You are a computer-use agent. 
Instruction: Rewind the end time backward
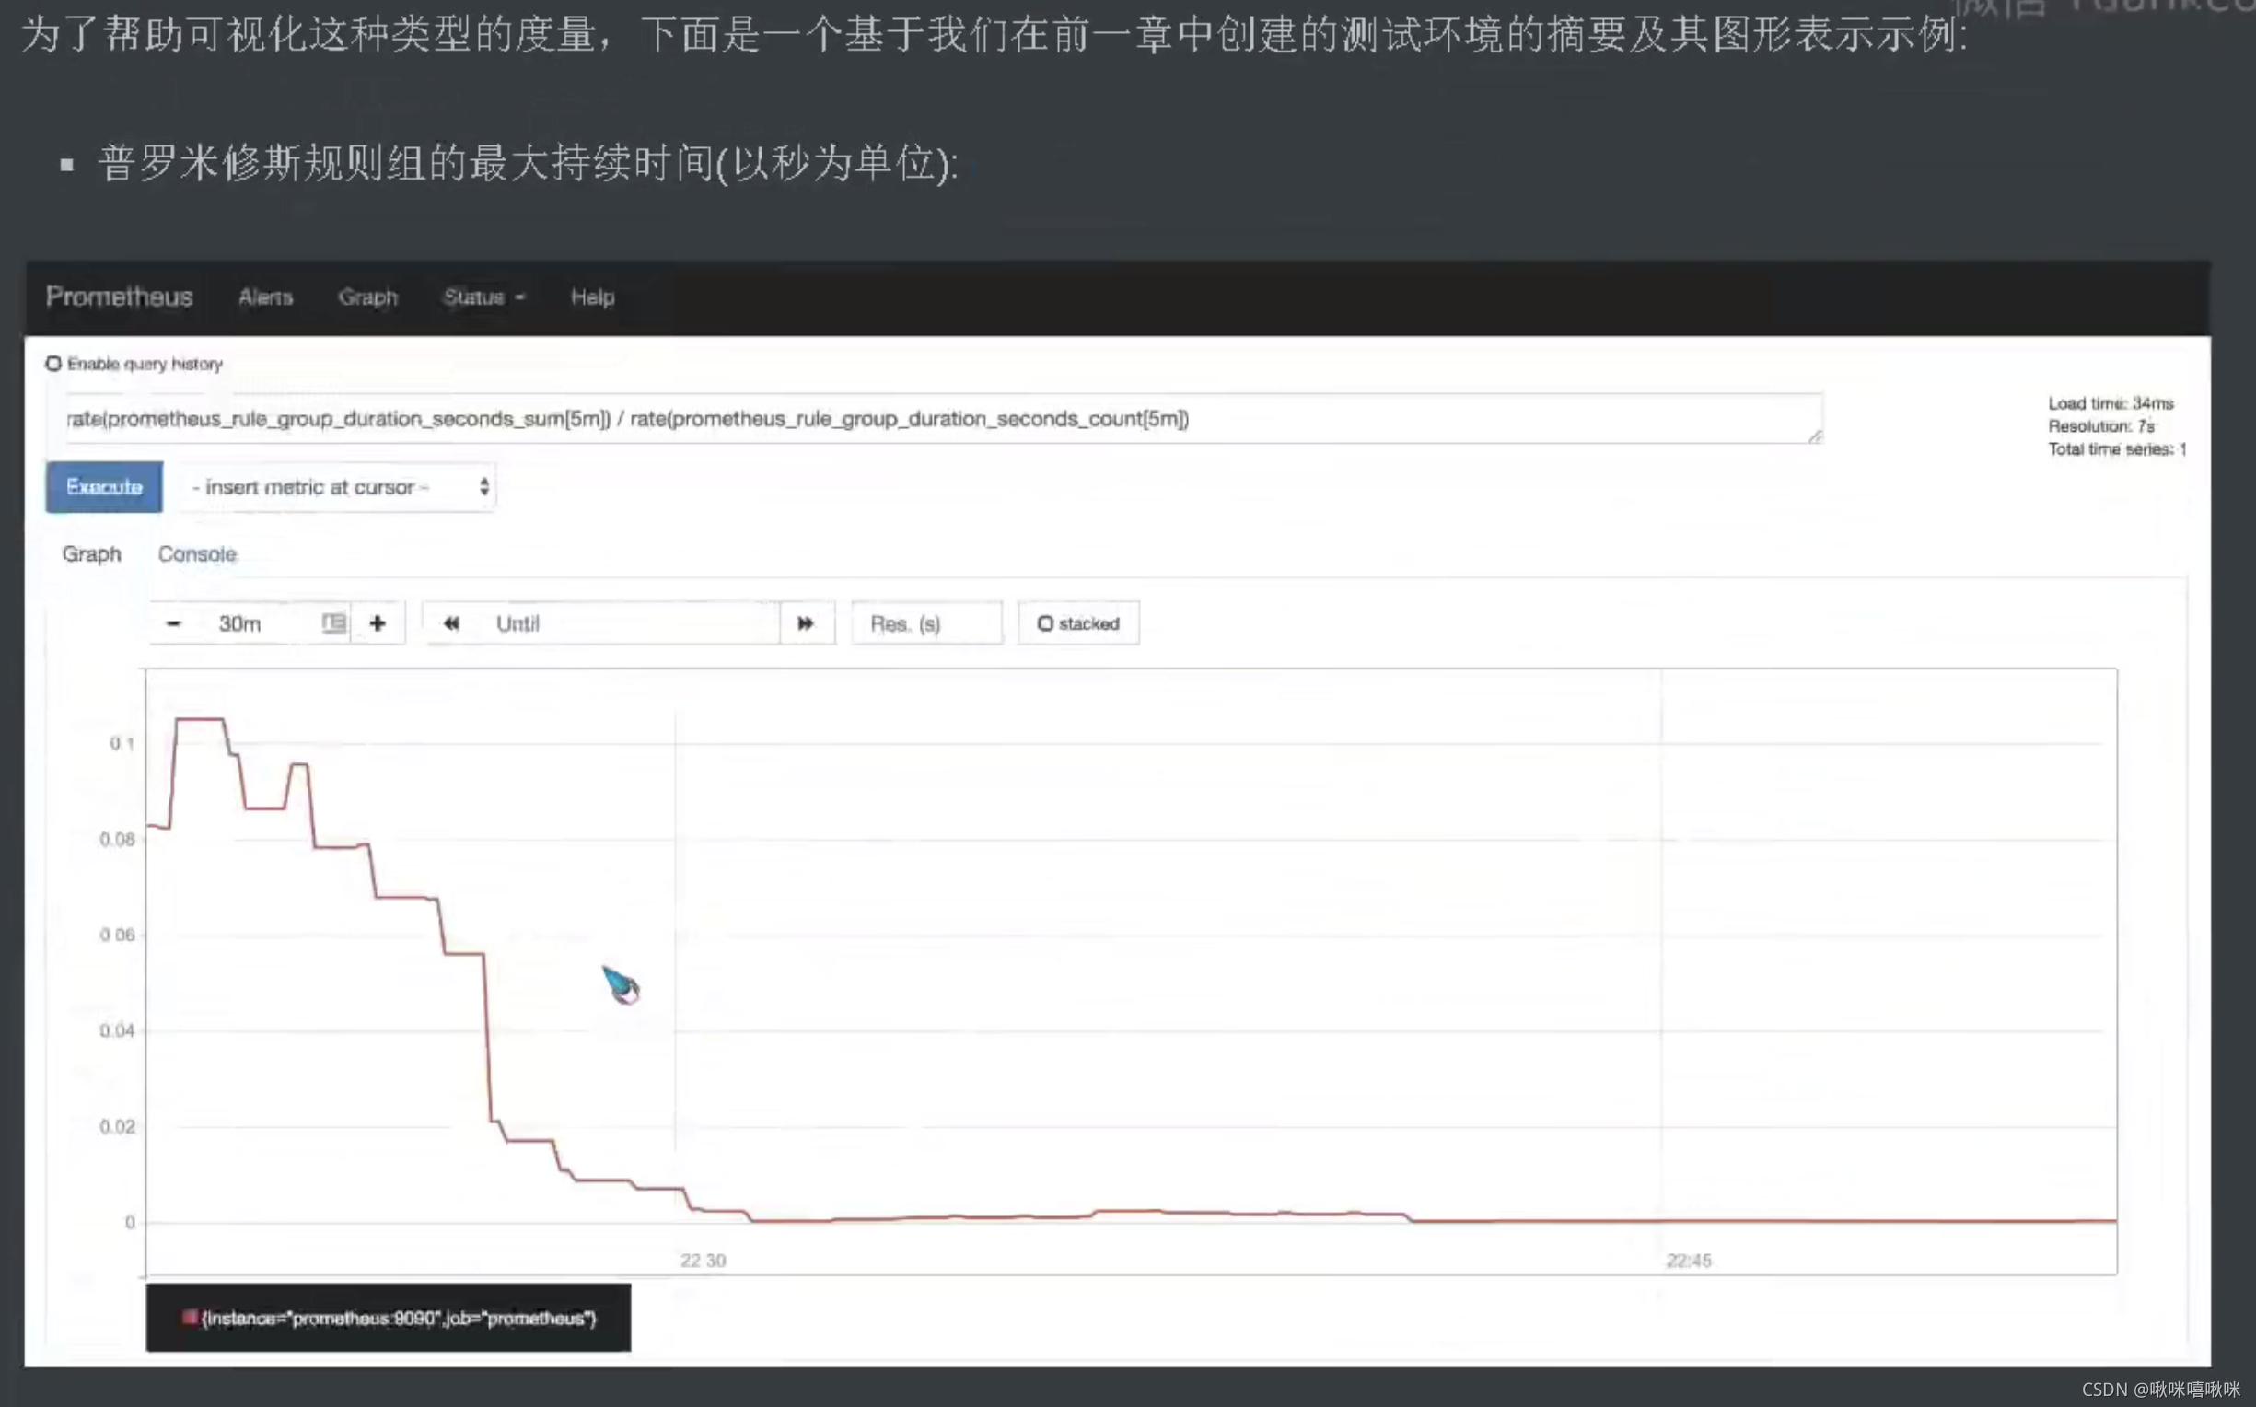[x=451, y=623]
